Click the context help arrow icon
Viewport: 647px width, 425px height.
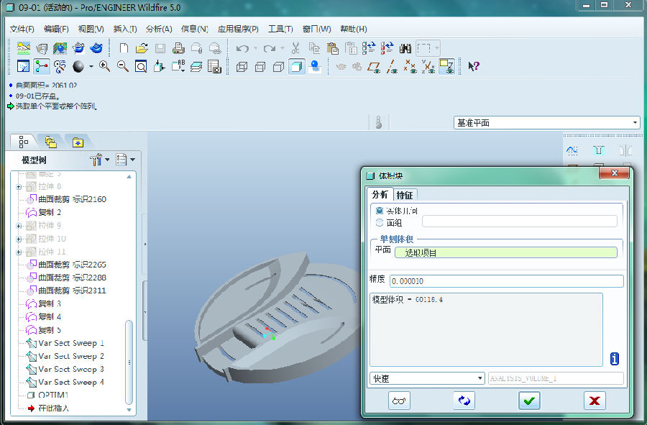[x=473, y=67]
